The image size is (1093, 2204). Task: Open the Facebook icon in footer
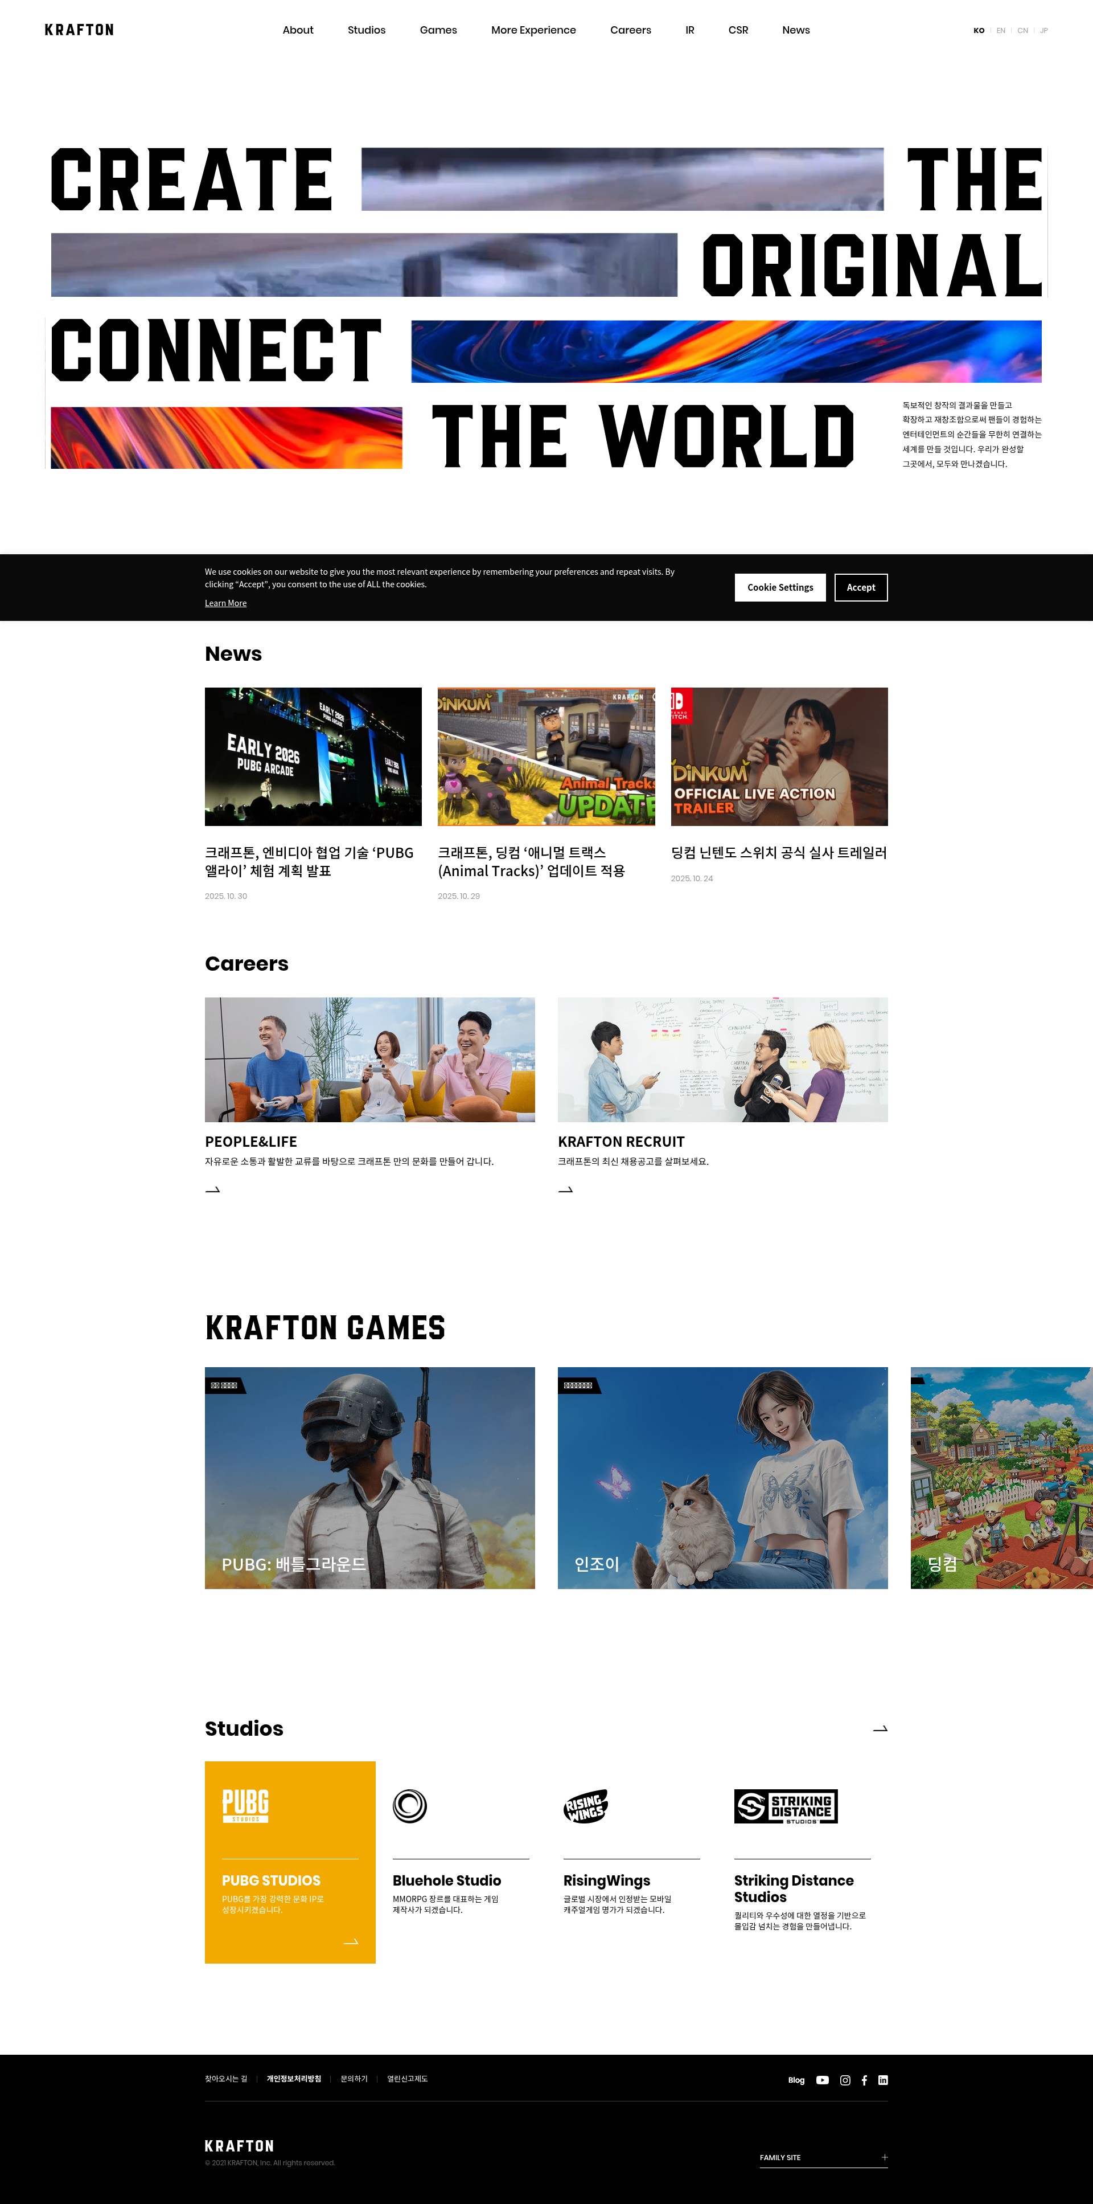point(864,2080)
